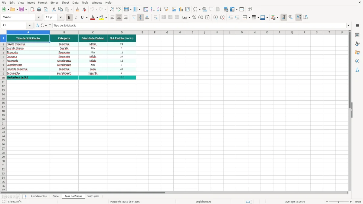Toggle Wrap Text
Screen dimensions: 363x204
tap(155, 18)
